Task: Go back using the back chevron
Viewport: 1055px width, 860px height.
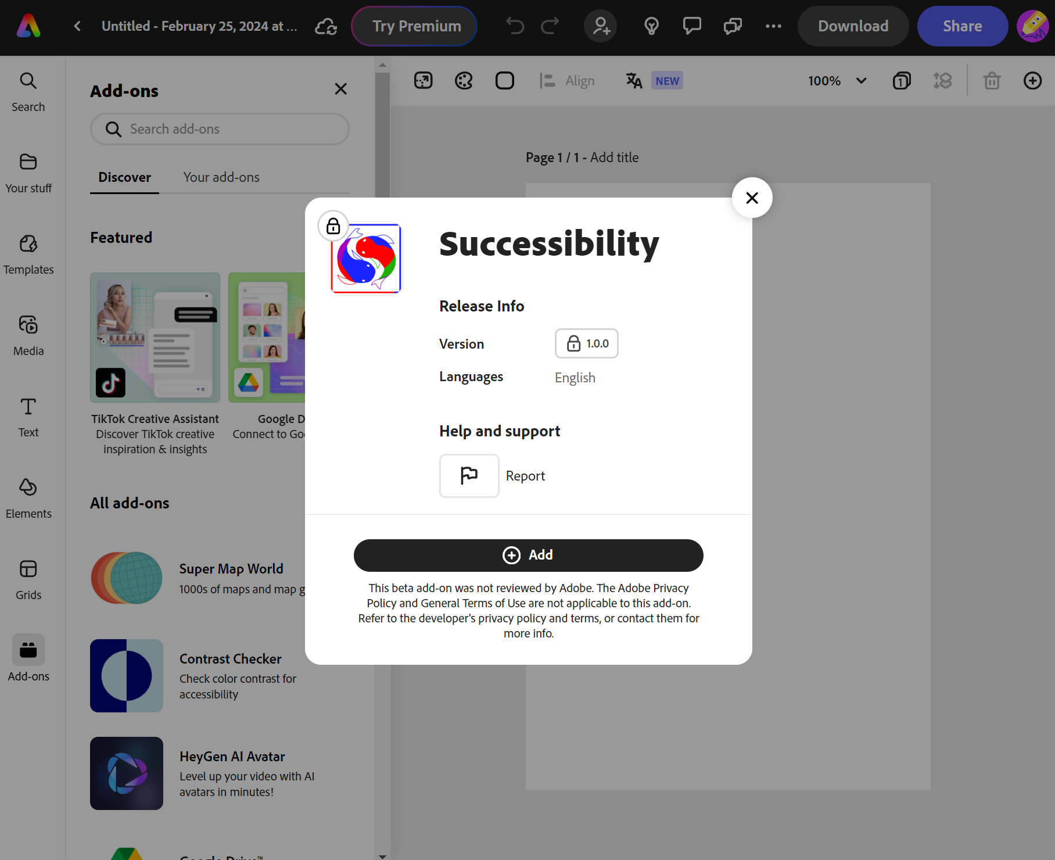Action: coord(77,26)
